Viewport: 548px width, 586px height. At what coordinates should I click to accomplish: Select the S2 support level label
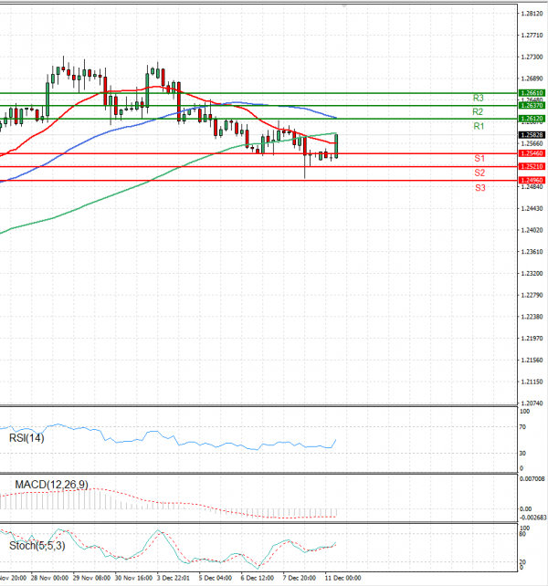(x=479, y=173)
